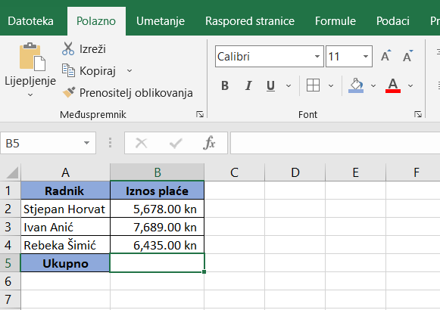This screenshot has height=310, width=440.
Task: Apply red font color swatch
Action: click(393, 85)
